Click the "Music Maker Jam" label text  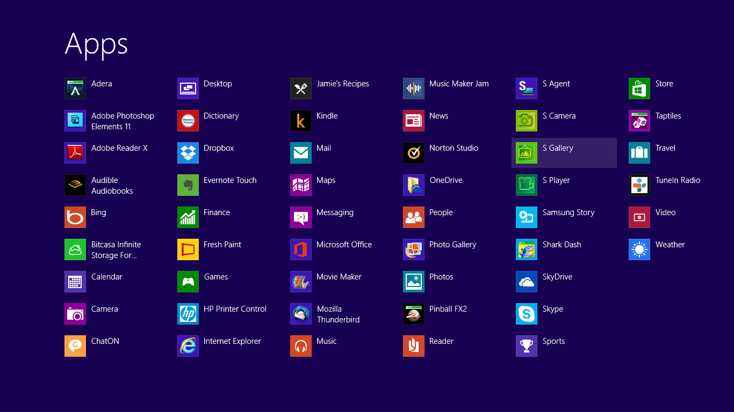459,84
